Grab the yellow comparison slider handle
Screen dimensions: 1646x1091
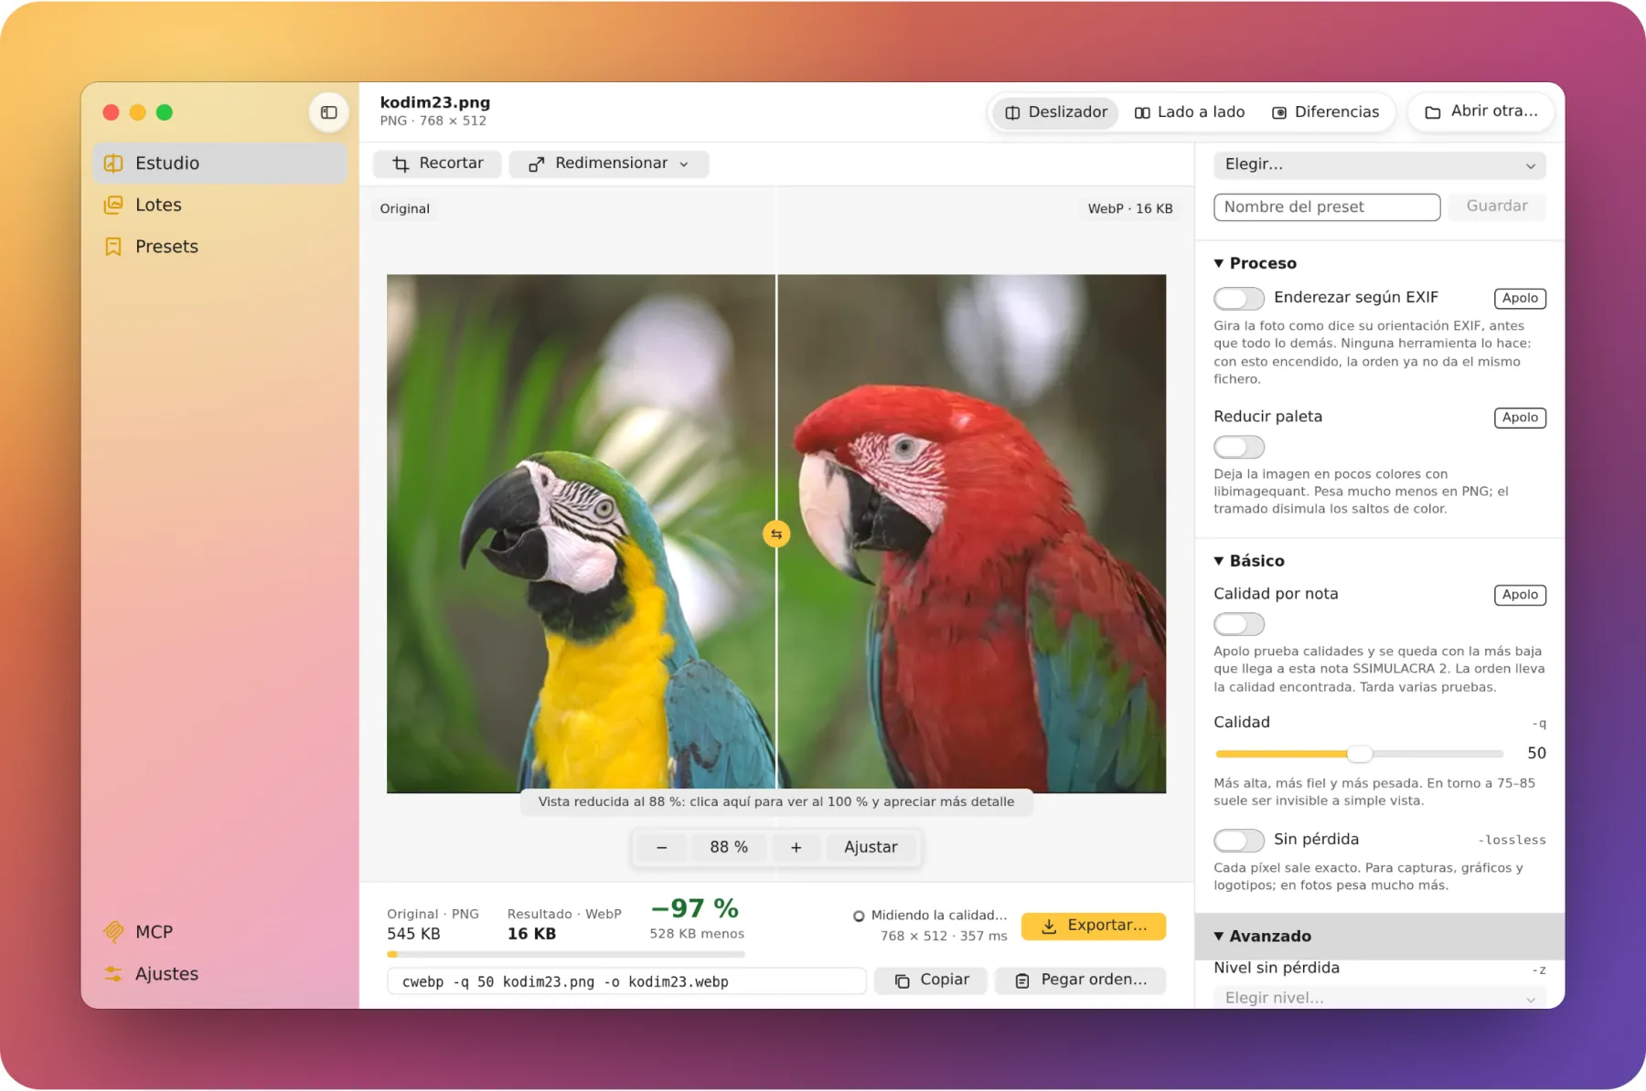click(x=776, y=534)
